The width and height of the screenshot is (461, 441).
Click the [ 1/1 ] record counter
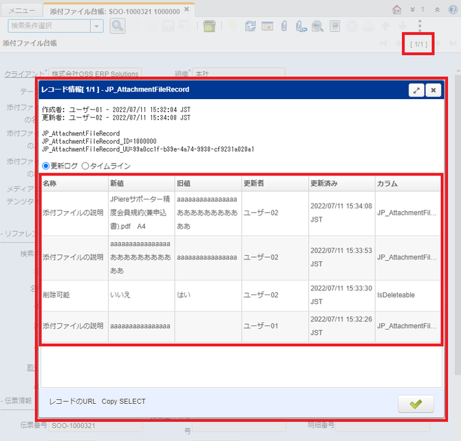pyautogui.click(x=418, y=45)
